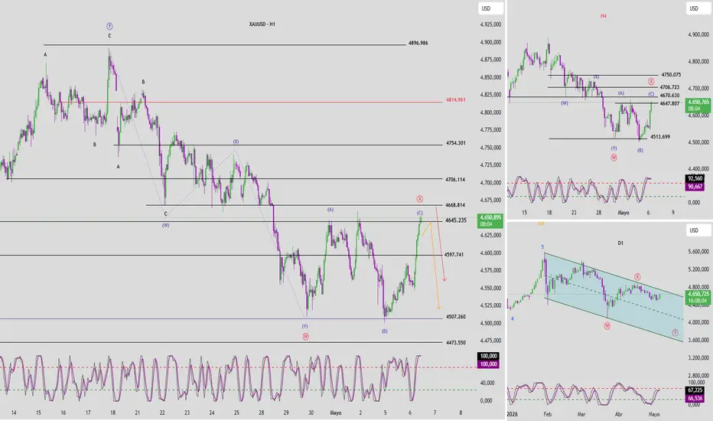Click the 4,775,000 price scale value on H1
713x421 pixels.
click(490, 129)
